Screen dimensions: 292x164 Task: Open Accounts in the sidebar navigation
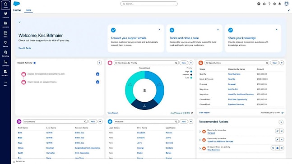coord(5,24)
